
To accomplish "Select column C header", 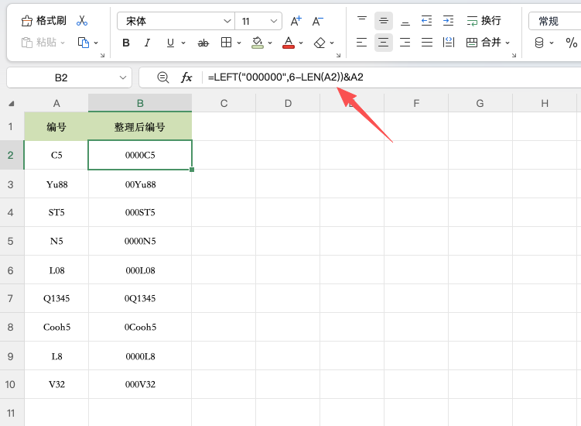I will [224, 103].
